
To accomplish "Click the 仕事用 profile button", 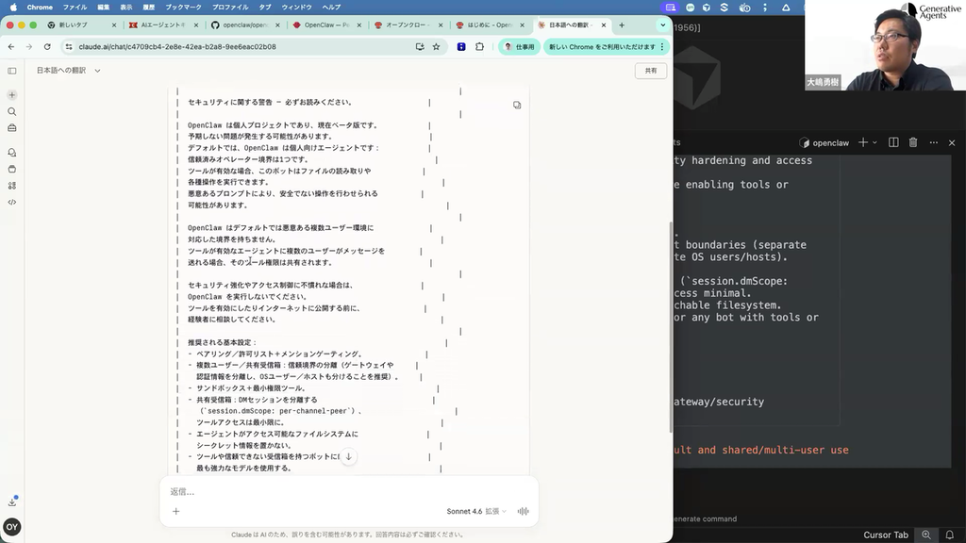I will pos(520,47).
